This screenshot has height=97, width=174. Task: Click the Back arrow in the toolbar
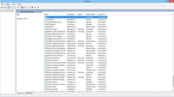(x=2, y=7)
